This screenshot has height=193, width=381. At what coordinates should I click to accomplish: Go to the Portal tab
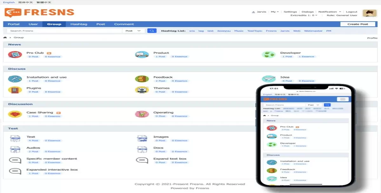click(x=14, y=24)
